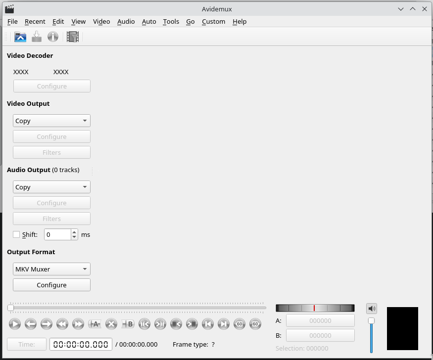This screenshot has height=360, width=433.
Task: Expand the Output Format MKV Muxer dropdown
Action: pyautogui.click(x=51, y=269)
